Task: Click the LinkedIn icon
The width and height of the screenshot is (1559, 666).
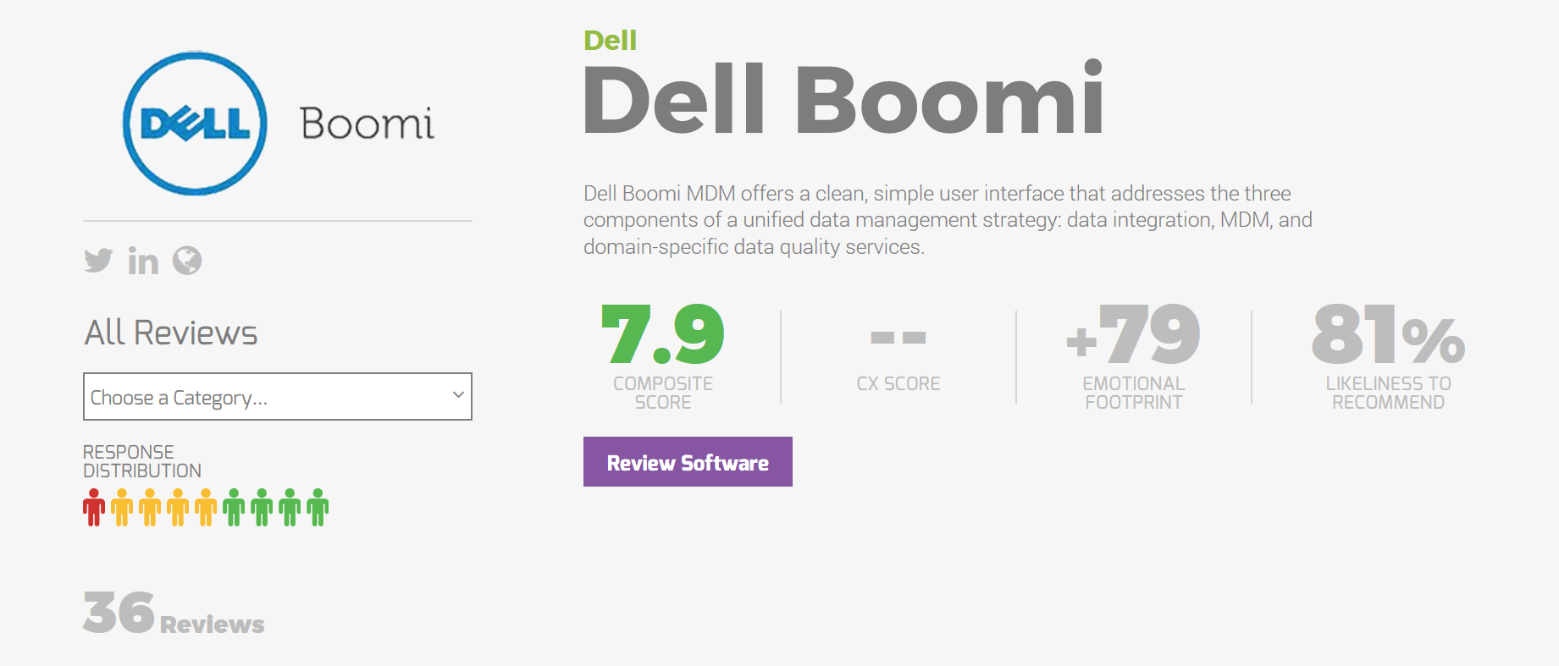Action: (143, 261)
